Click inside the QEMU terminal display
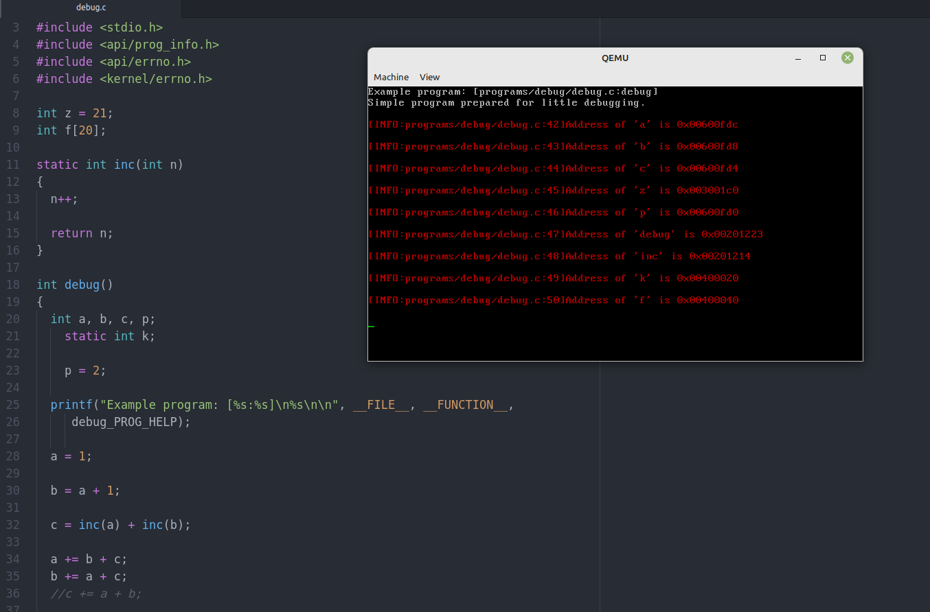The image size is (930, 612). [x=615, y=223]
